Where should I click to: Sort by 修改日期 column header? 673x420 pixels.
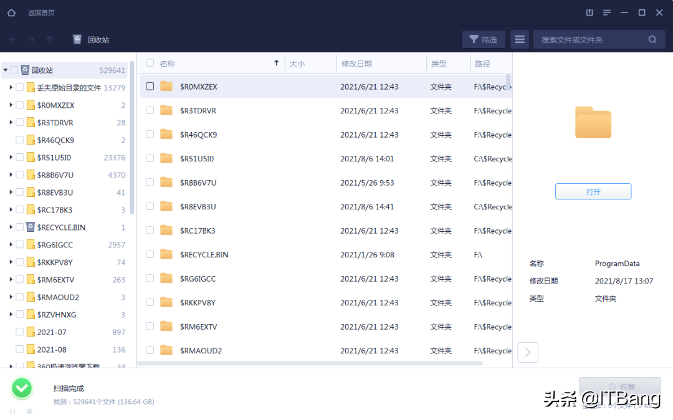click(x=356, y=64)
